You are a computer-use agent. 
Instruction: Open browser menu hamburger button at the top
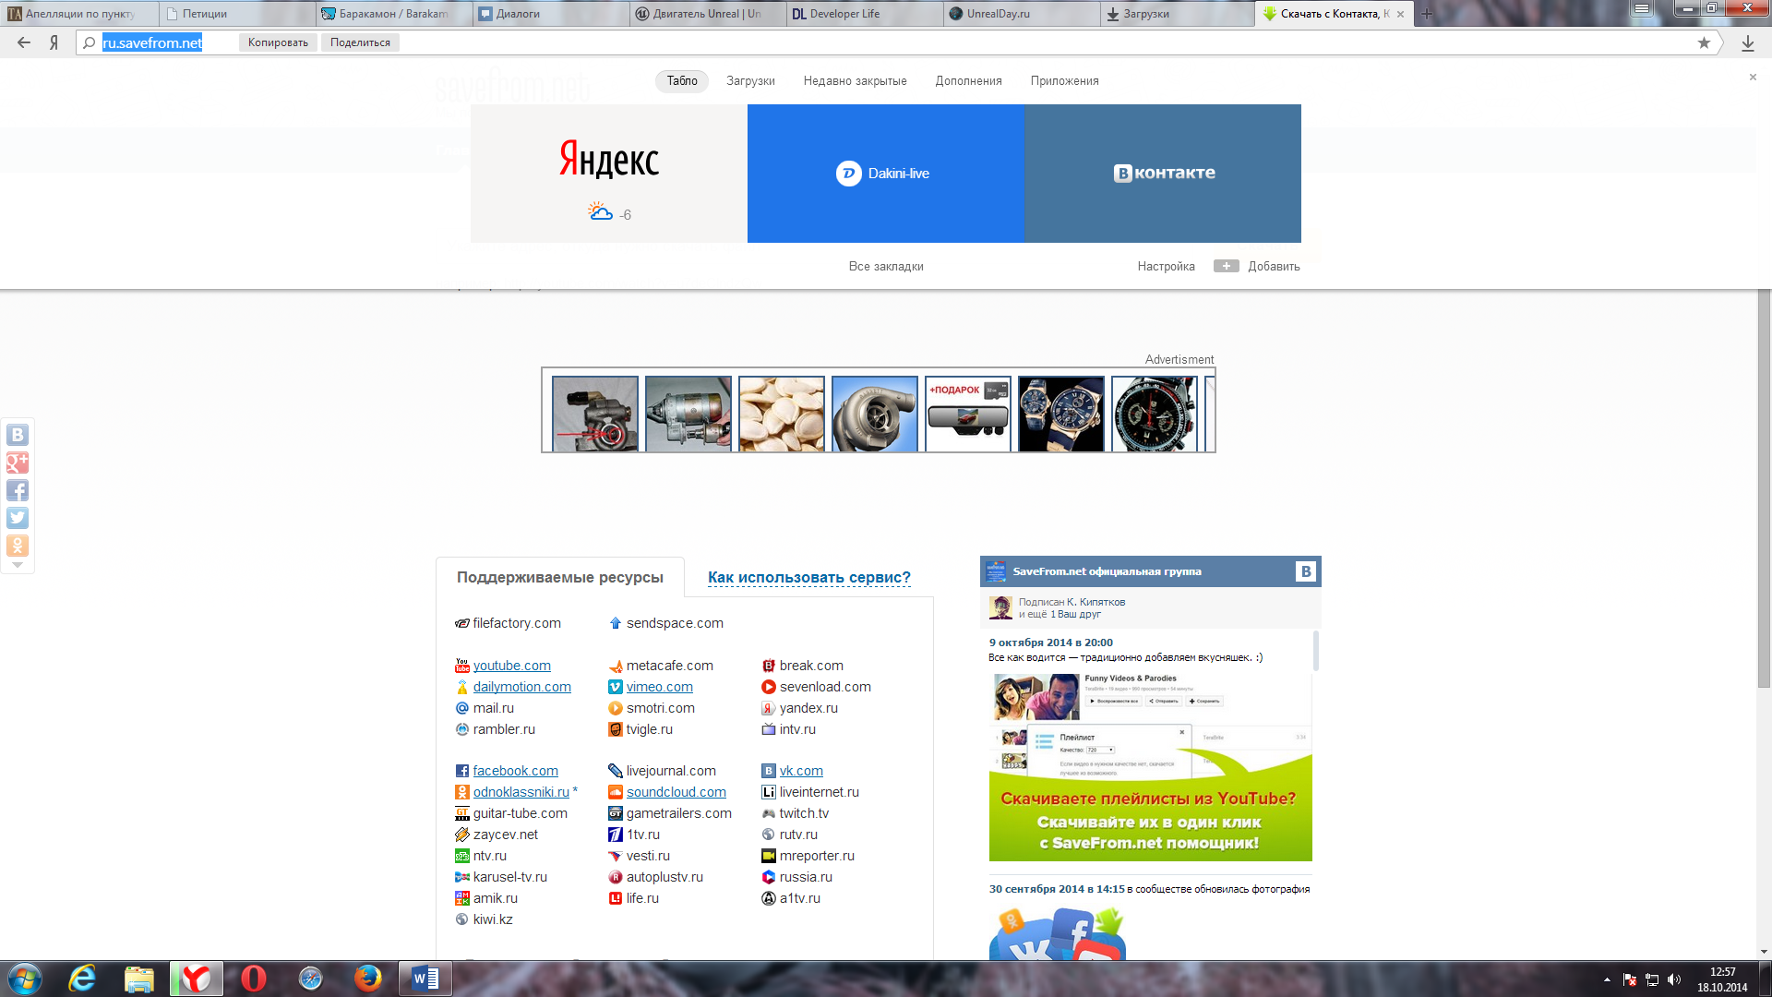point(1641,8)
